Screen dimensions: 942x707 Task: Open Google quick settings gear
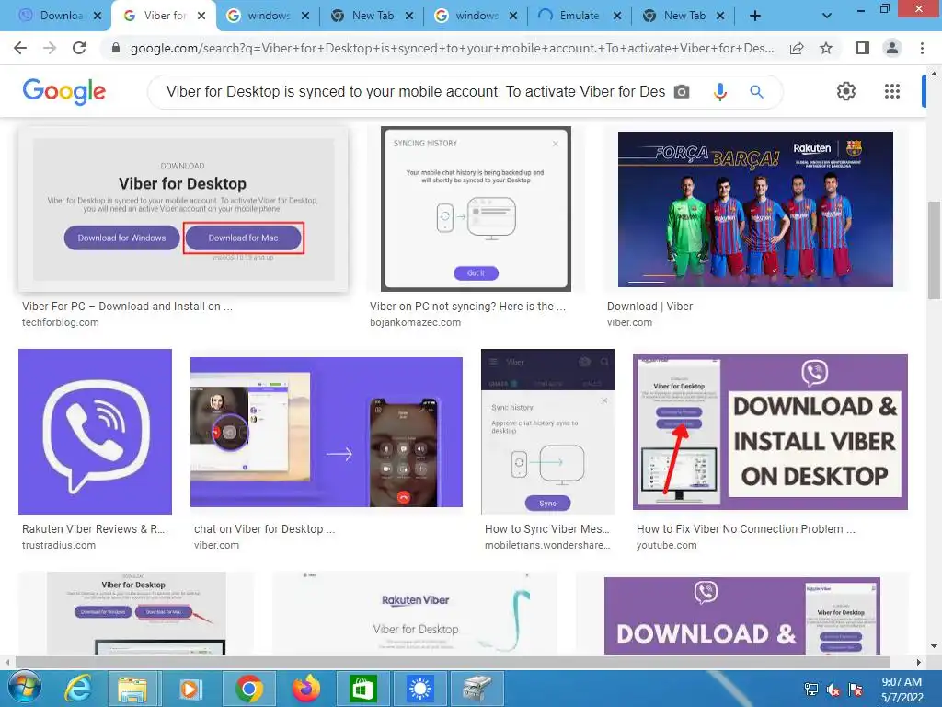pyautogui.click(x=846, y=91)
